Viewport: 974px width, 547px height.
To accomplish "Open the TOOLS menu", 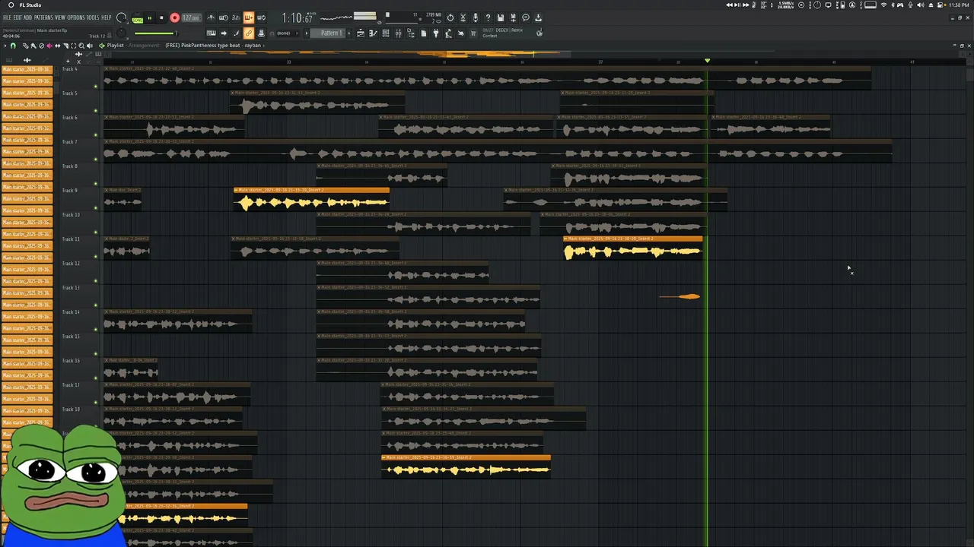I will point(93,17).
